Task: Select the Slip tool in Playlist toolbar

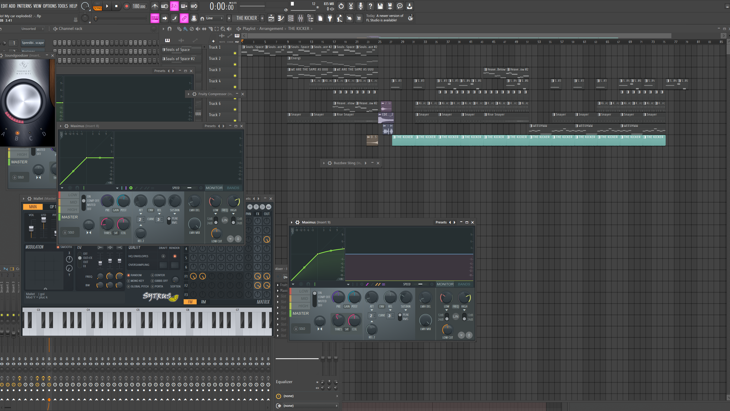Action: 204,29
